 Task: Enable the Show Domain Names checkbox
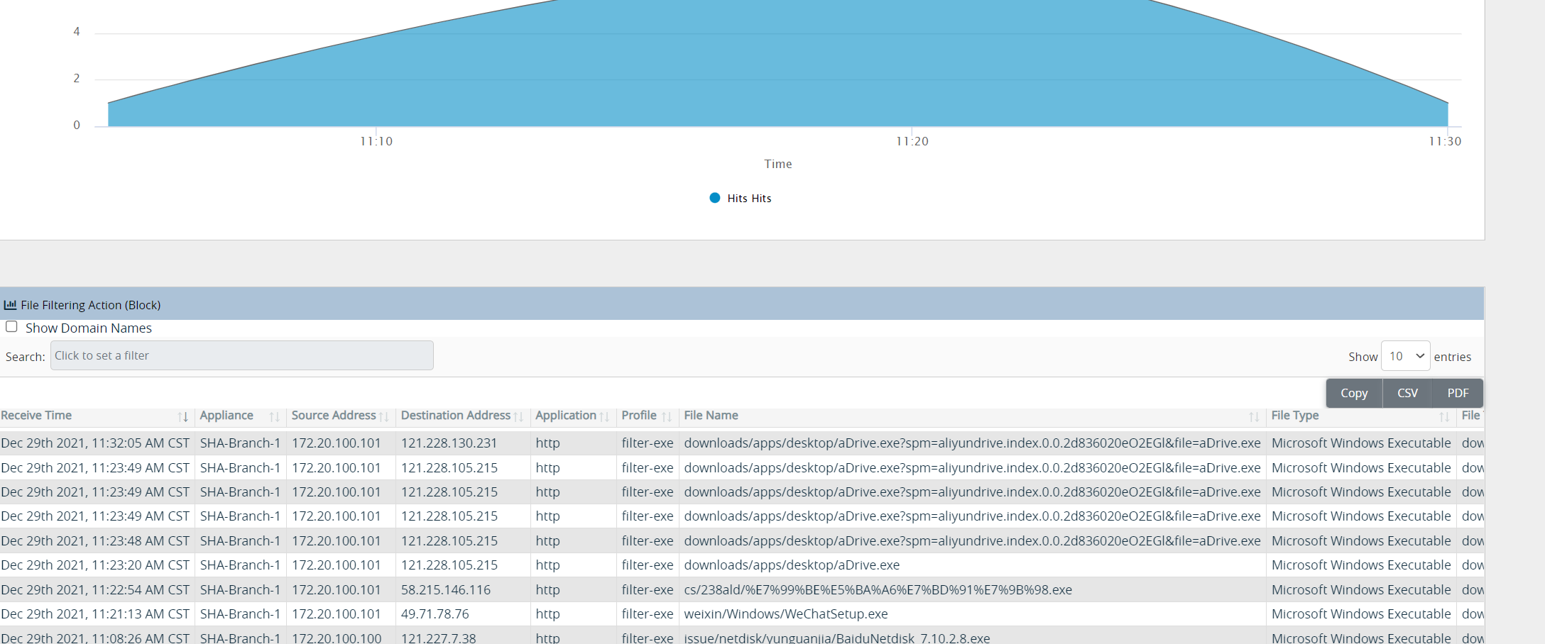[11, 327]
